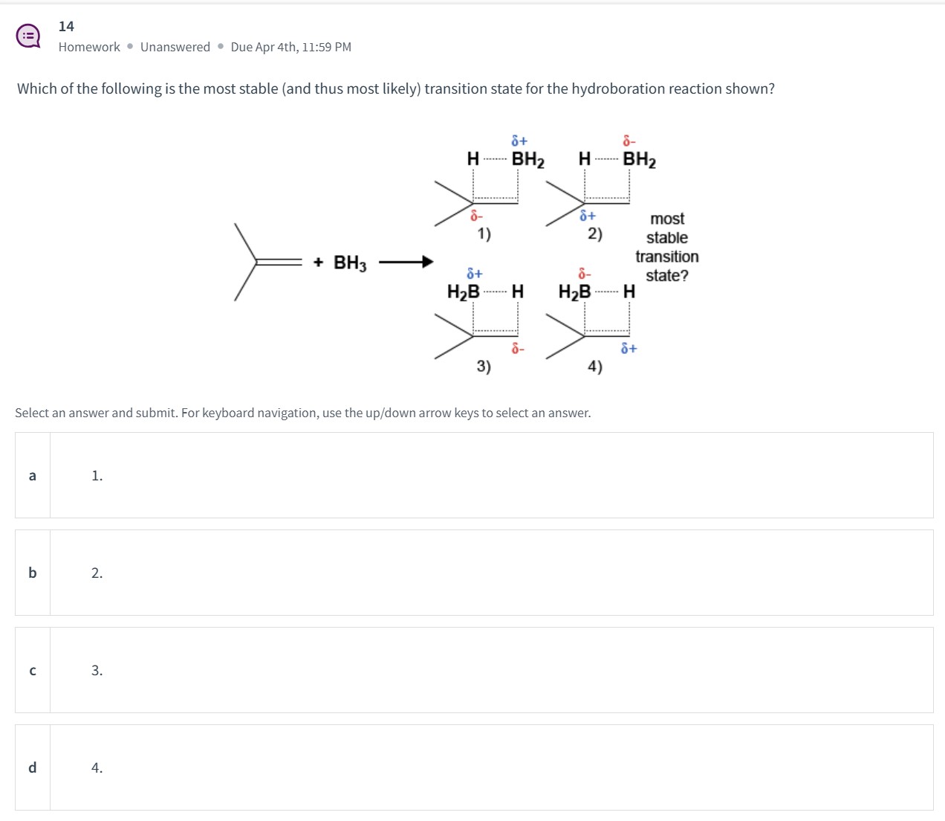Click the question prompt about hydroboration
This screenshot has height=821, width=945.
click(395, 88)
